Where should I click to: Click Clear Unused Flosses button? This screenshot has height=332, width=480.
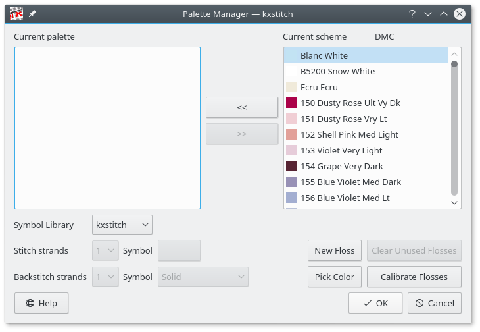click(414, 250)
